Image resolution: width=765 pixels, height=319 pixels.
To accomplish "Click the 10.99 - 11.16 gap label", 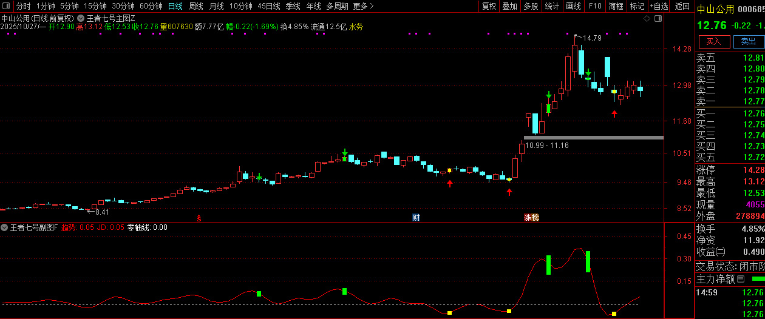I will tap(547, 145).
